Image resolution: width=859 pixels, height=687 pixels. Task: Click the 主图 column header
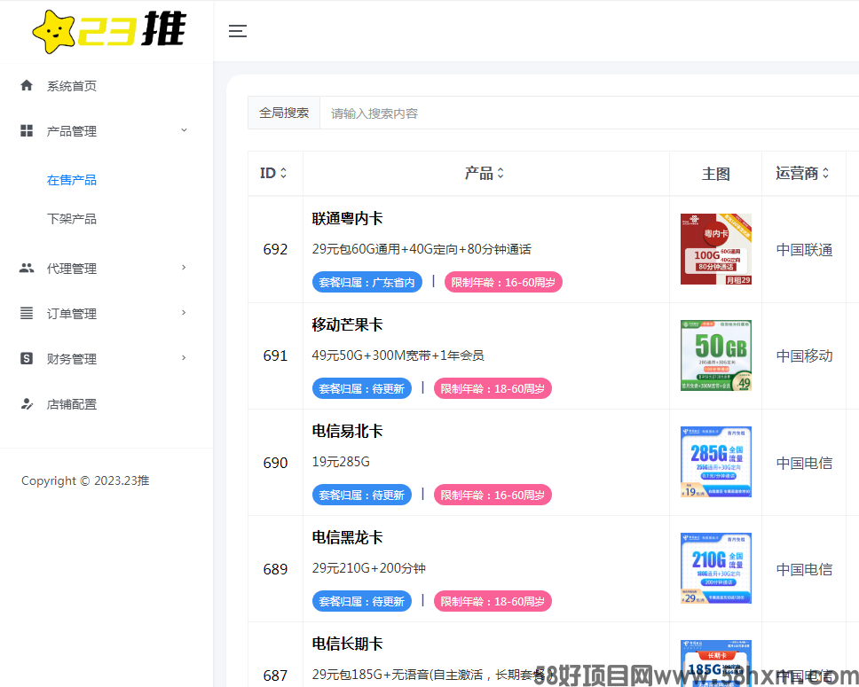click(x=715, y=174)
